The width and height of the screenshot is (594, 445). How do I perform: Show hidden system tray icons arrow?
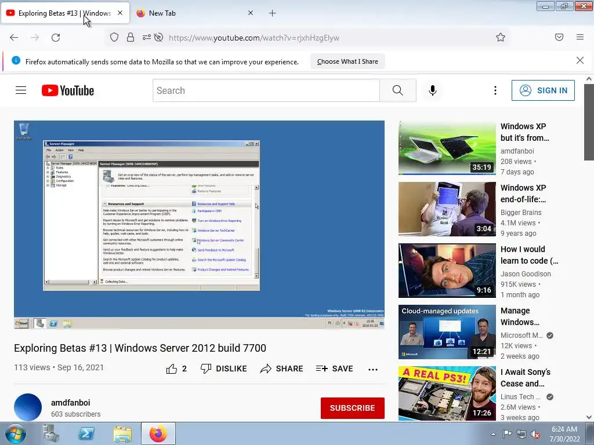click(493, 434)
